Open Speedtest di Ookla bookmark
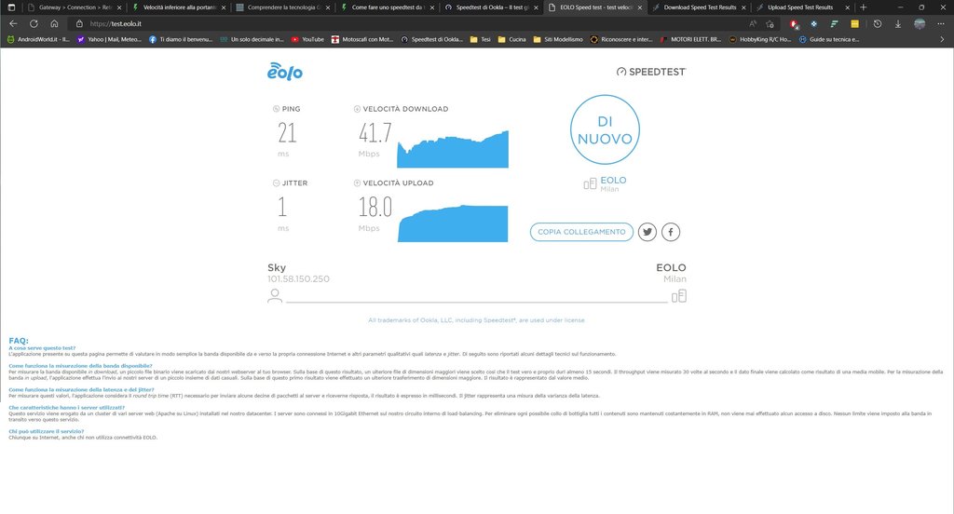 [432, 39]
